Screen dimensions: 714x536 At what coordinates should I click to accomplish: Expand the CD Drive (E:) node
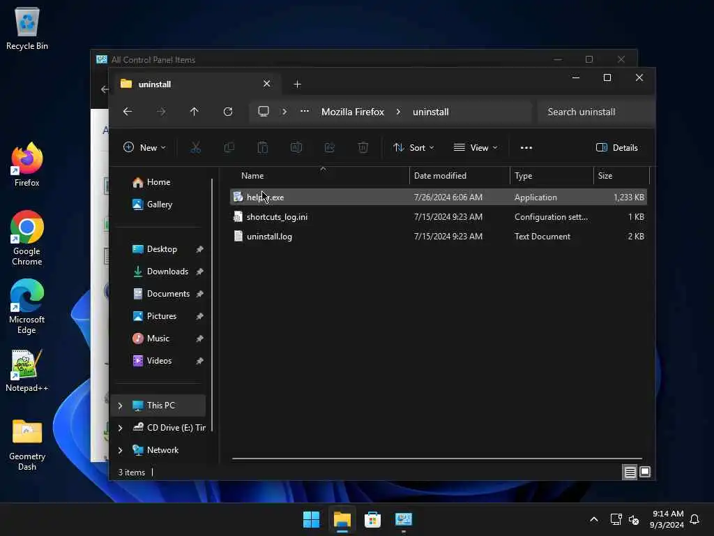click(x=120, y=428)
